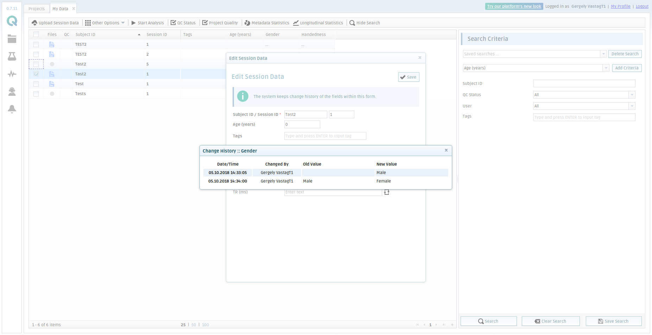Uncheck the selected Tast2 session 1 checkbox
Image resolution: width=652 pixels, height=335 pixels.
tap(36, 74)
